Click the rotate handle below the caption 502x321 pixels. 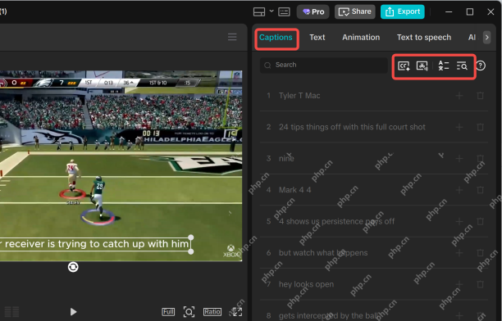[x=73, y=267]
